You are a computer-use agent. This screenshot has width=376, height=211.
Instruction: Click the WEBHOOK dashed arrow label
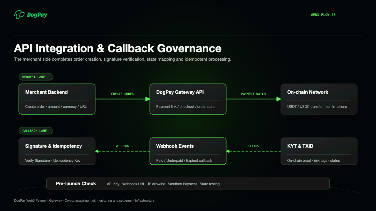[x=122, y=146]
